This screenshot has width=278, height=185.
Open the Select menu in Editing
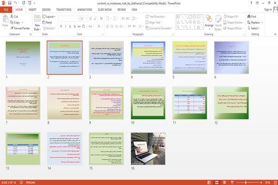click(253, 28)
